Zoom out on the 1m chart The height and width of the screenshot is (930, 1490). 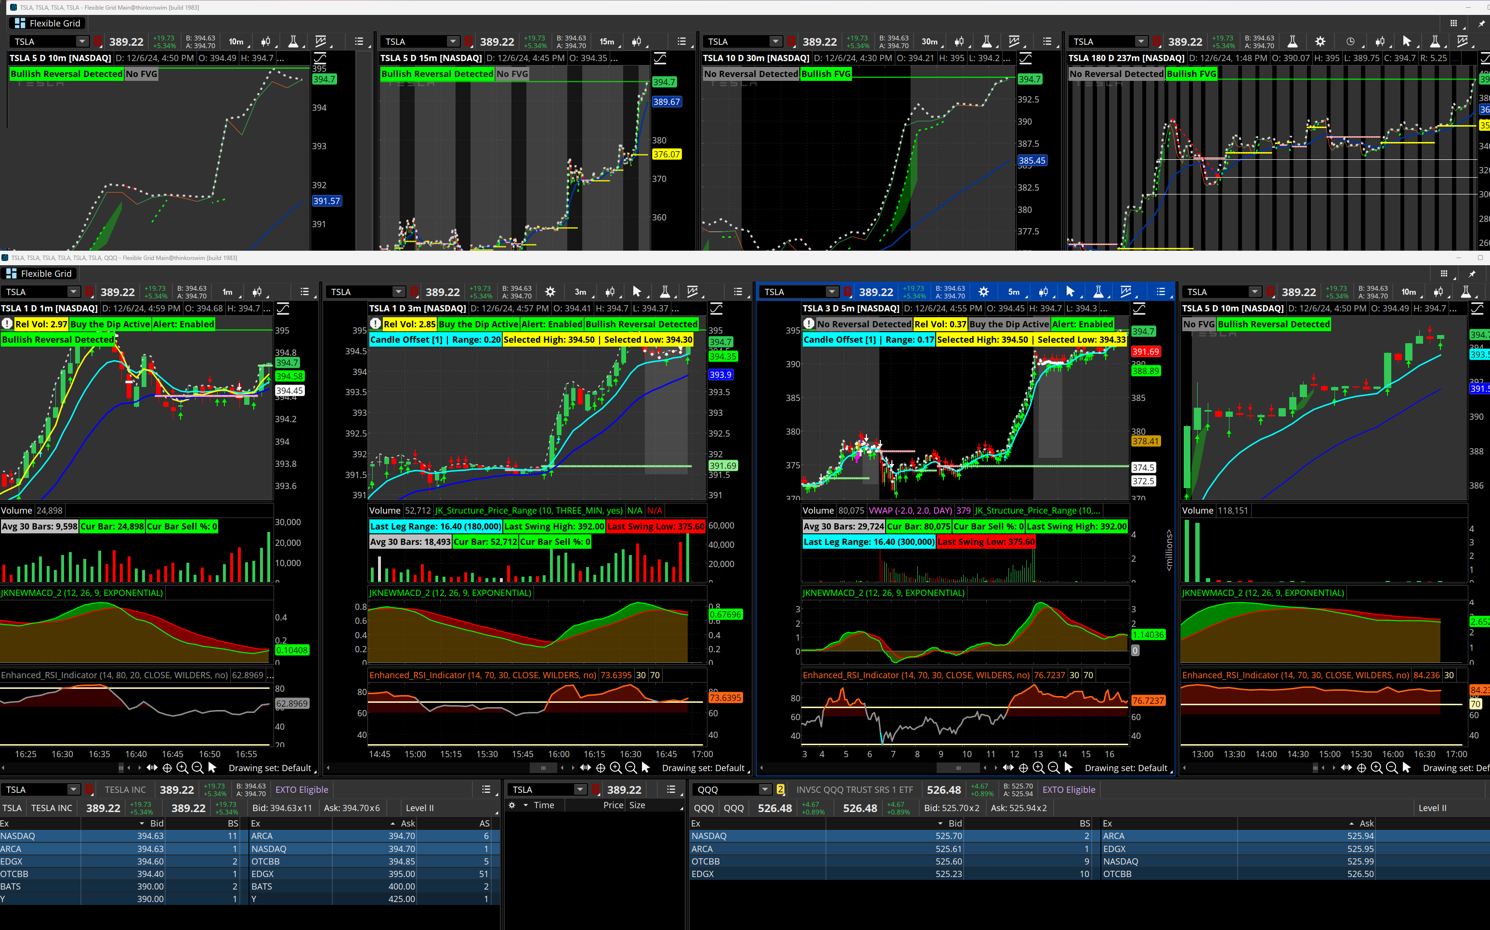click(197, 768)
